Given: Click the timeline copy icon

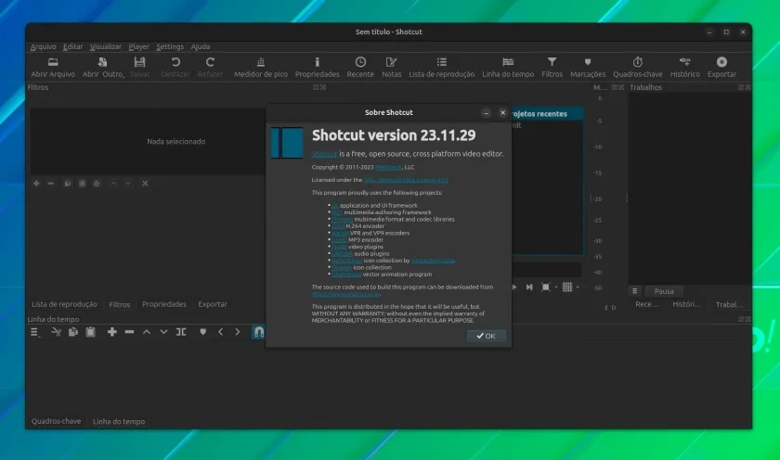Looking at the screenshot, I should (x=73, y=332).
